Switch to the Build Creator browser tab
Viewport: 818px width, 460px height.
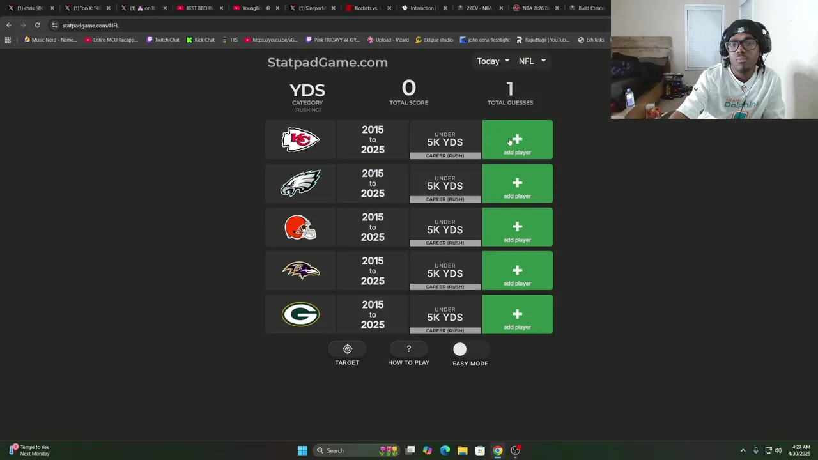tap(587, 8)
